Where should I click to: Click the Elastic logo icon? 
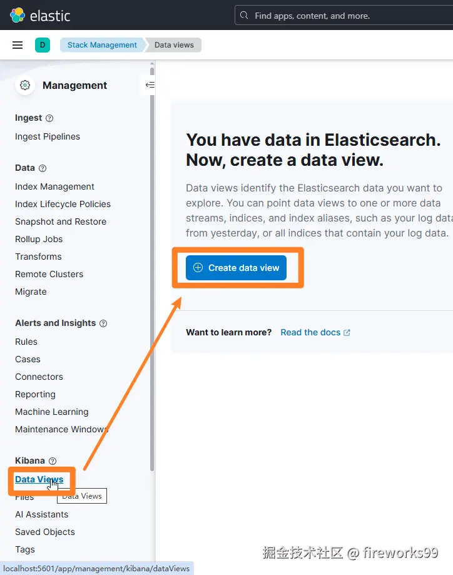(17, 15)
